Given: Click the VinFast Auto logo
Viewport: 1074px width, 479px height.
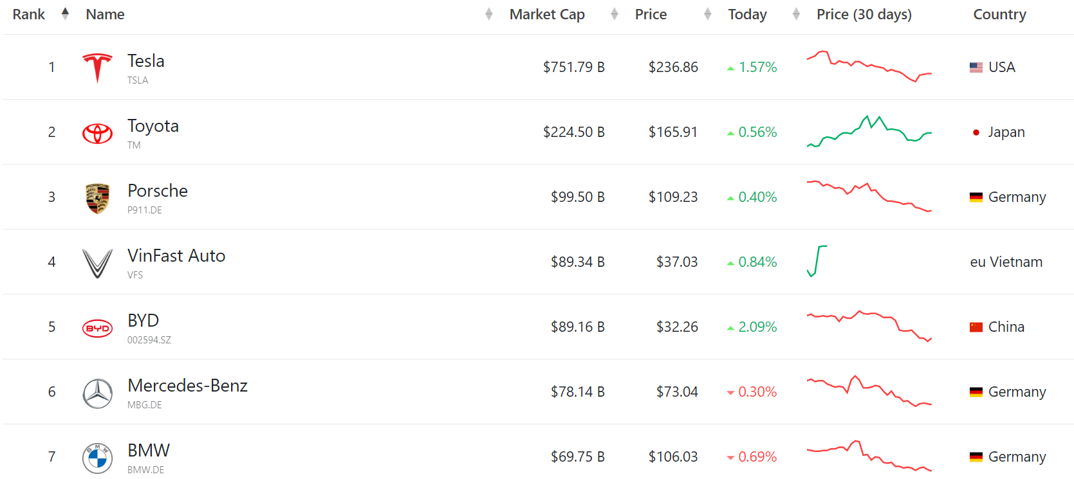Looking at the screenshot, I should [x=98, y=263].
